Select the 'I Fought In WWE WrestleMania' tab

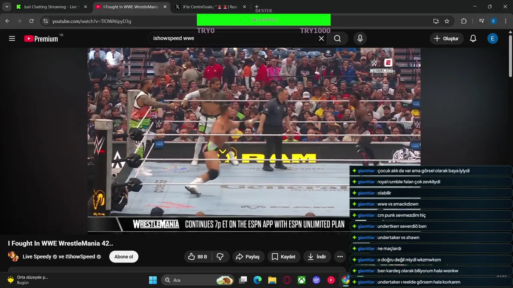tap(131, 7)
